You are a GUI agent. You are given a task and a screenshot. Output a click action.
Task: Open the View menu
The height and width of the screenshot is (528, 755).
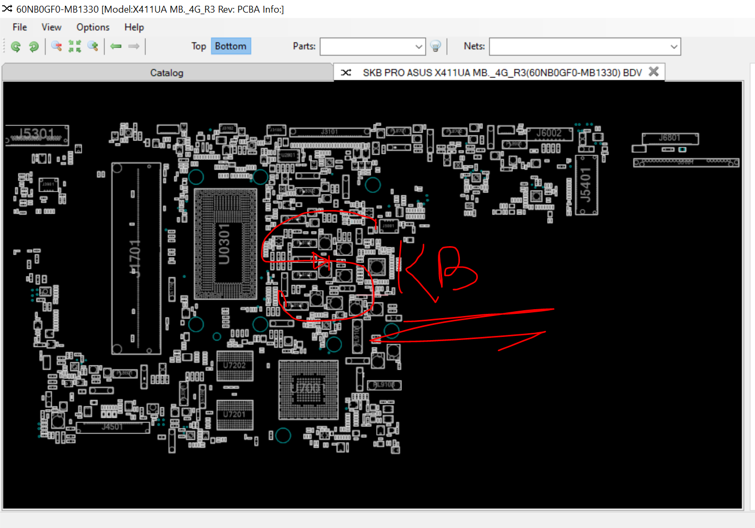click(x=51, y=27)
